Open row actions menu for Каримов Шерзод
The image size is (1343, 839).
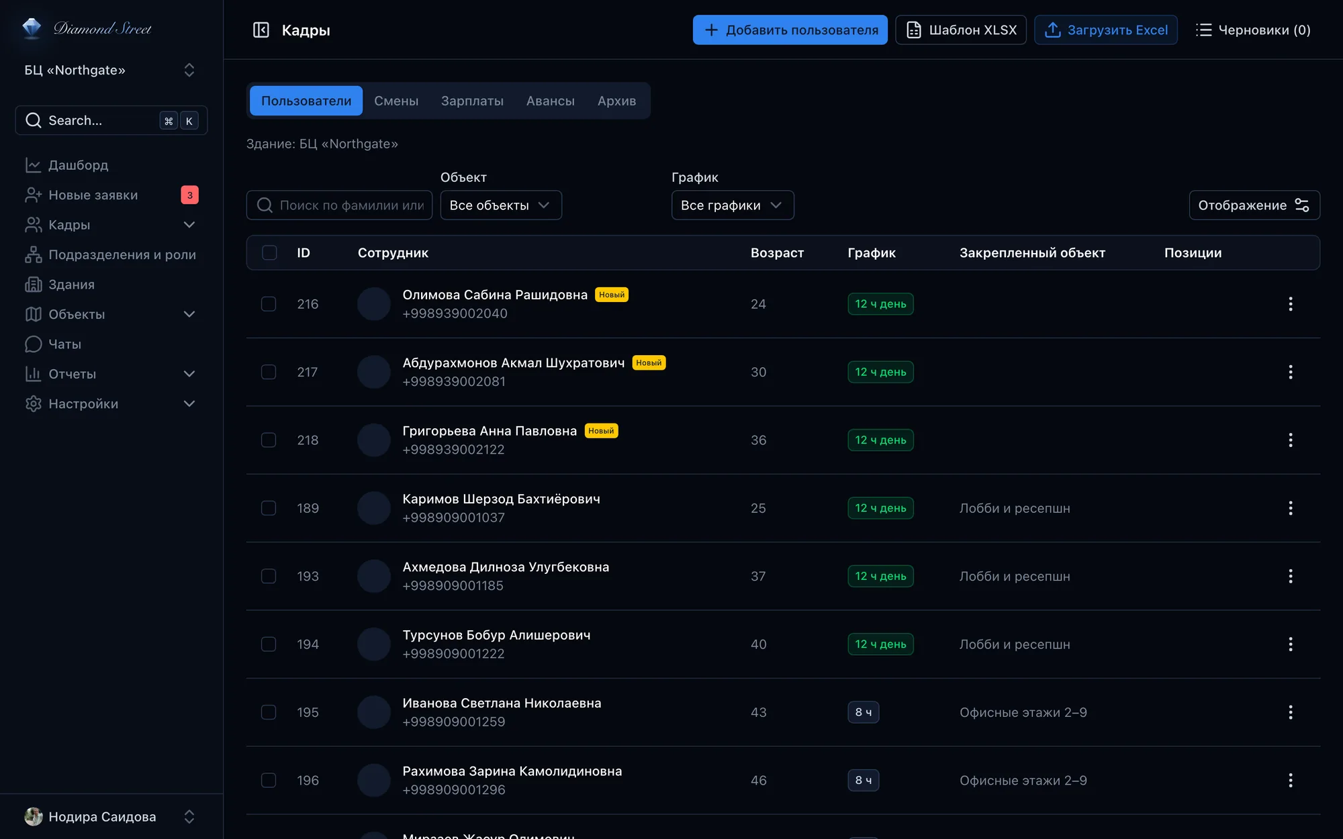1290,508
